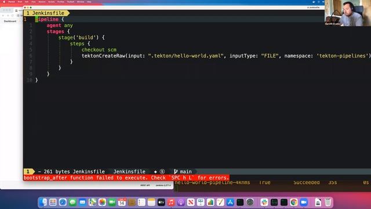Click the 'agent any' line
Viewport: 371px width, 209px height.
point(60,26)
